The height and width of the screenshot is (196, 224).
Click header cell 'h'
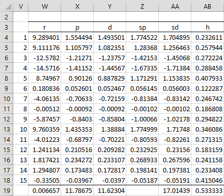click(x=208, y=27)
